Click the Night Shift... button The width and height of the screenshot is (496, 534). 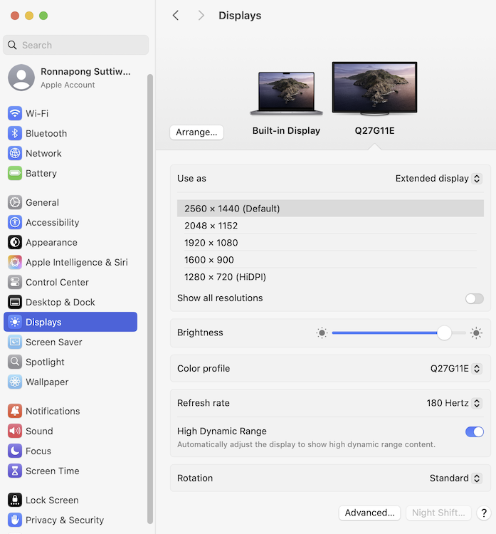(438, 513)
